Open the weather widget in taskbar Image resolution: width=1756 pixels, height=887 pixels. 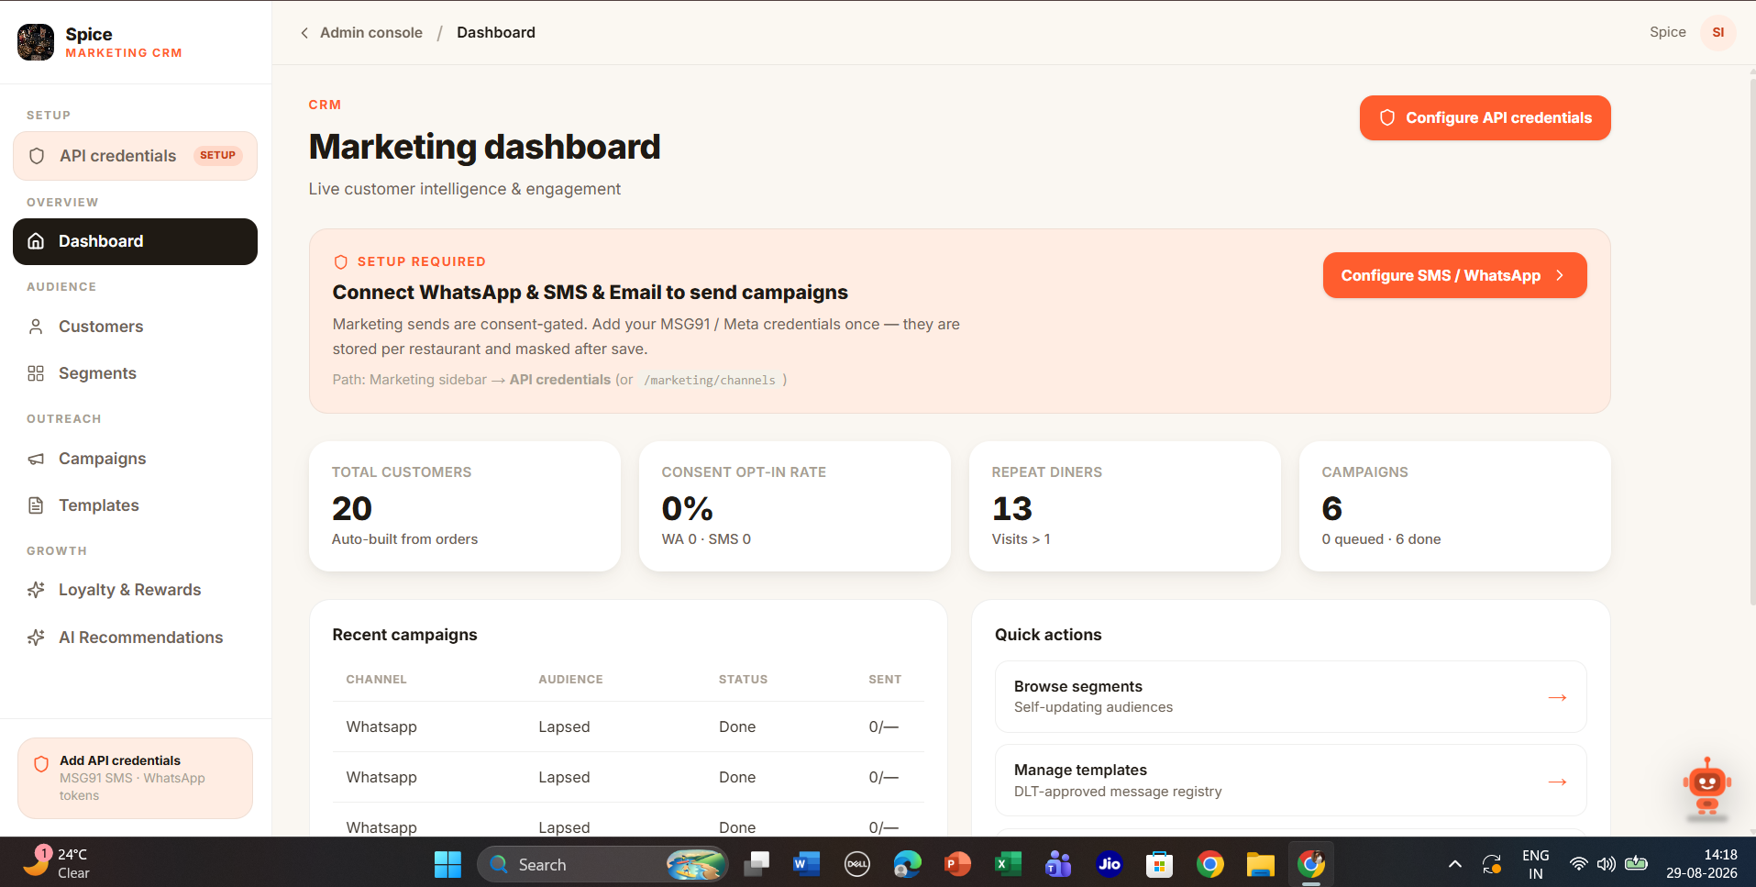[x=57, y=863]
